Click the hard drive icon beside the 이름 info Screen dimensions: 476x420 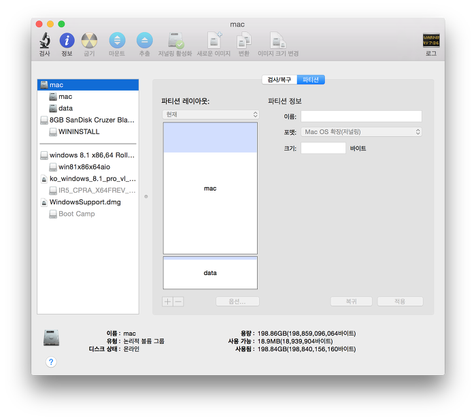coord(51,338)
